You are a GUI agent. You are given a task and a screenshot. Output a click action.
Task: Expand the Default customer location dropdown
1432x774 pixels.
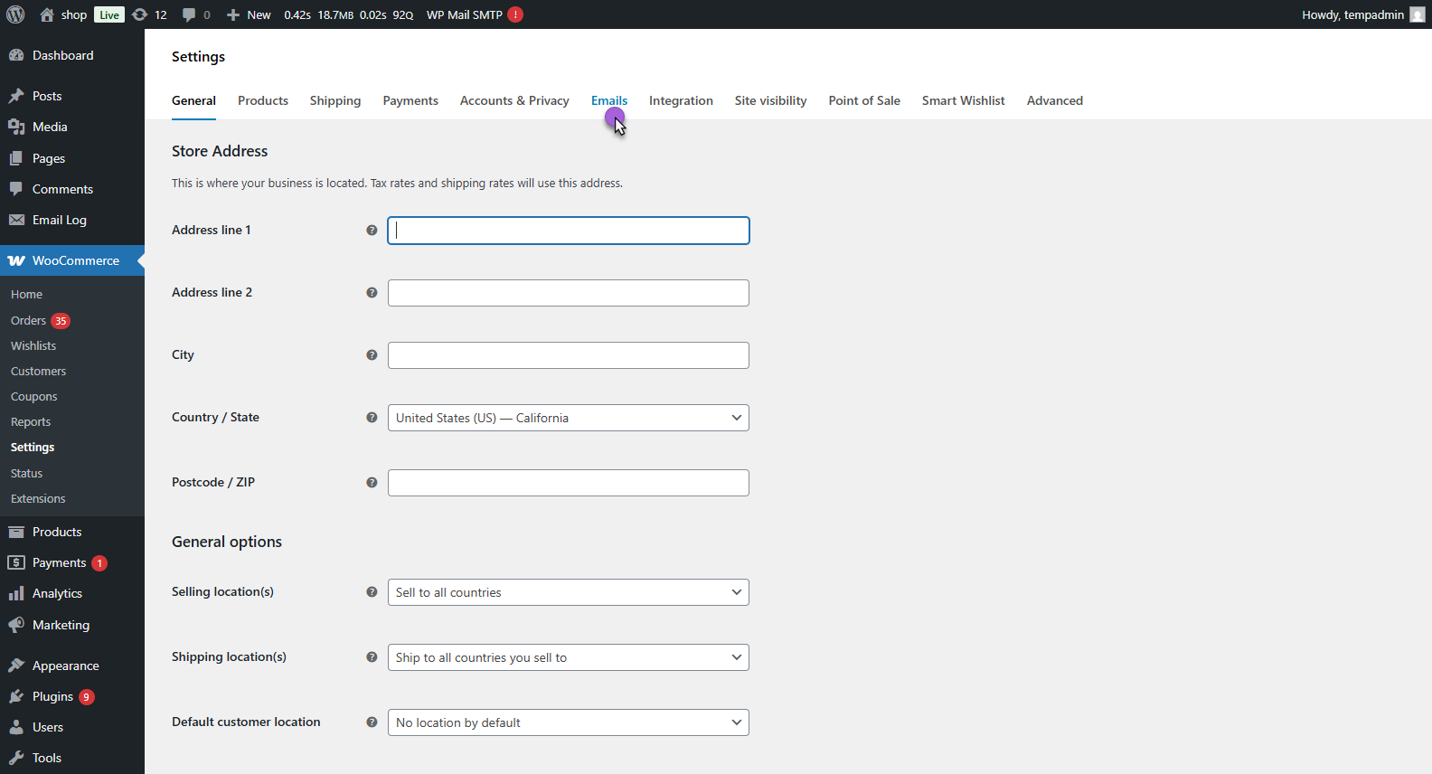(568, 722)
